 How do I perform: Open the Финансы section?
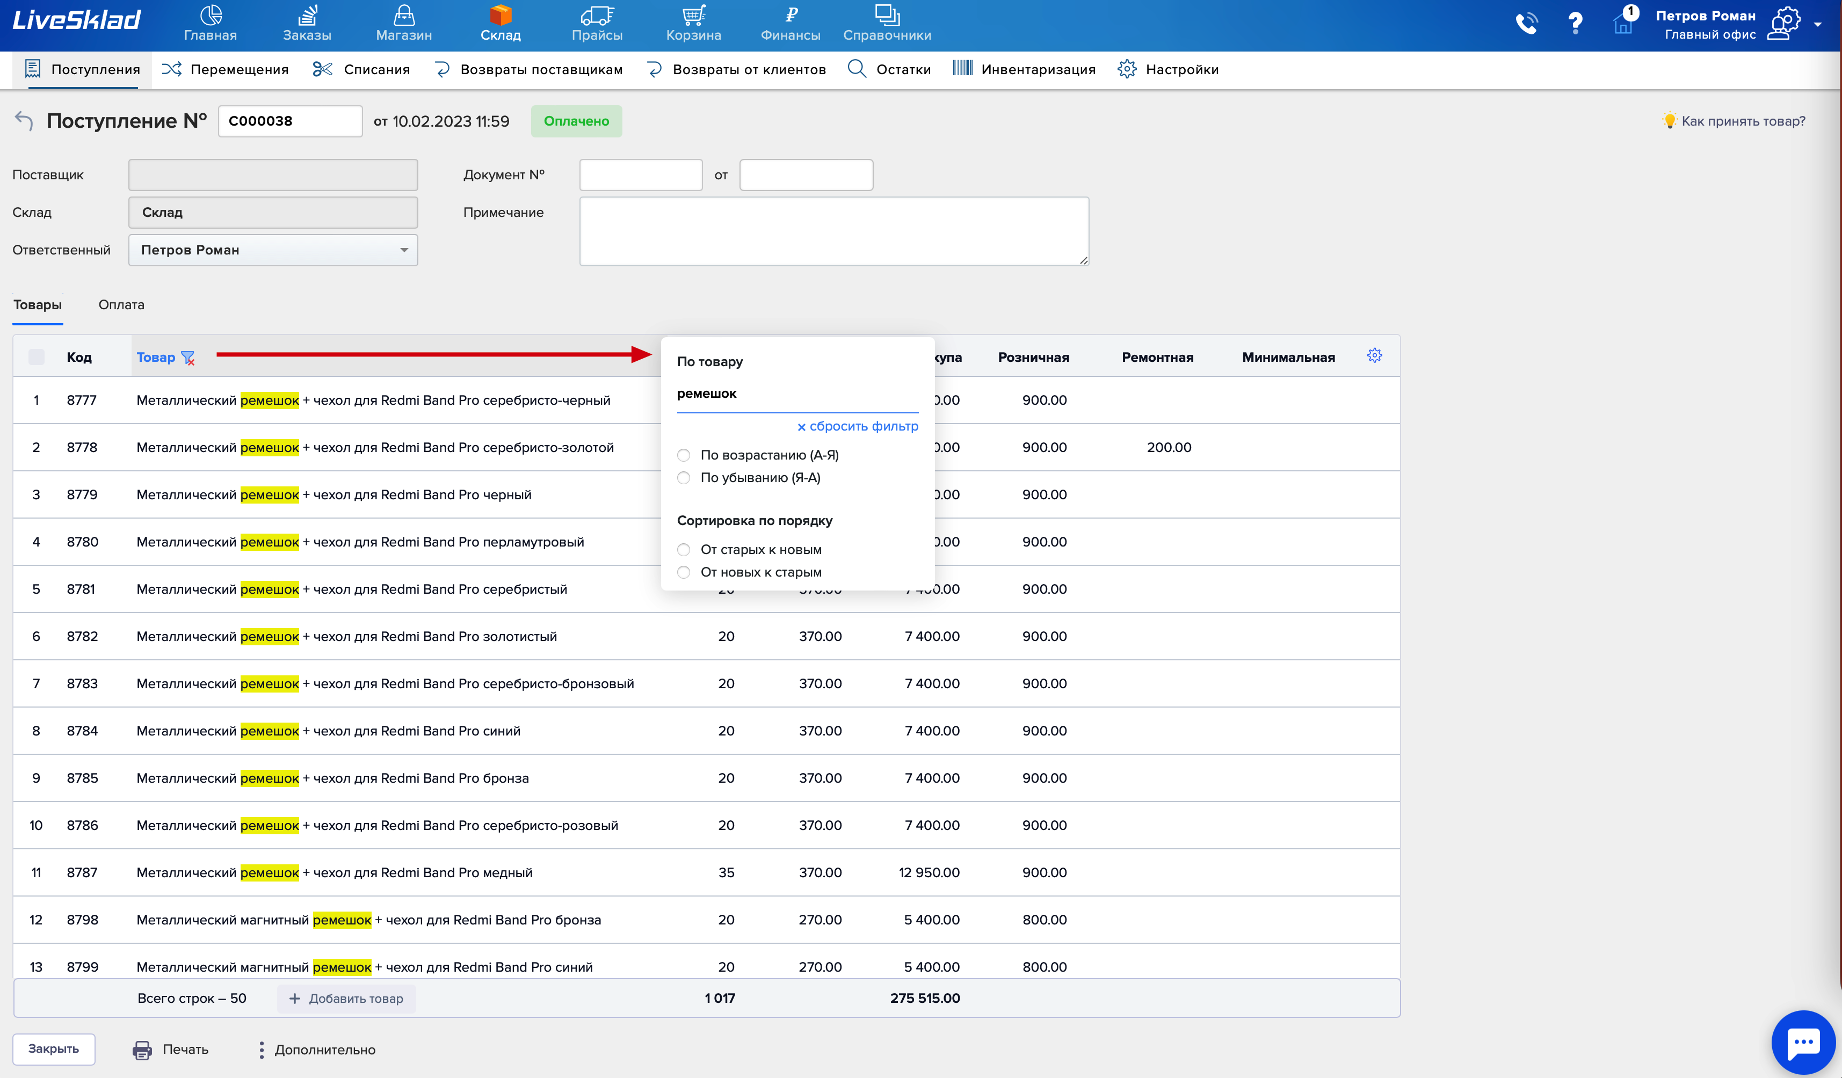[x=790, y=24]
